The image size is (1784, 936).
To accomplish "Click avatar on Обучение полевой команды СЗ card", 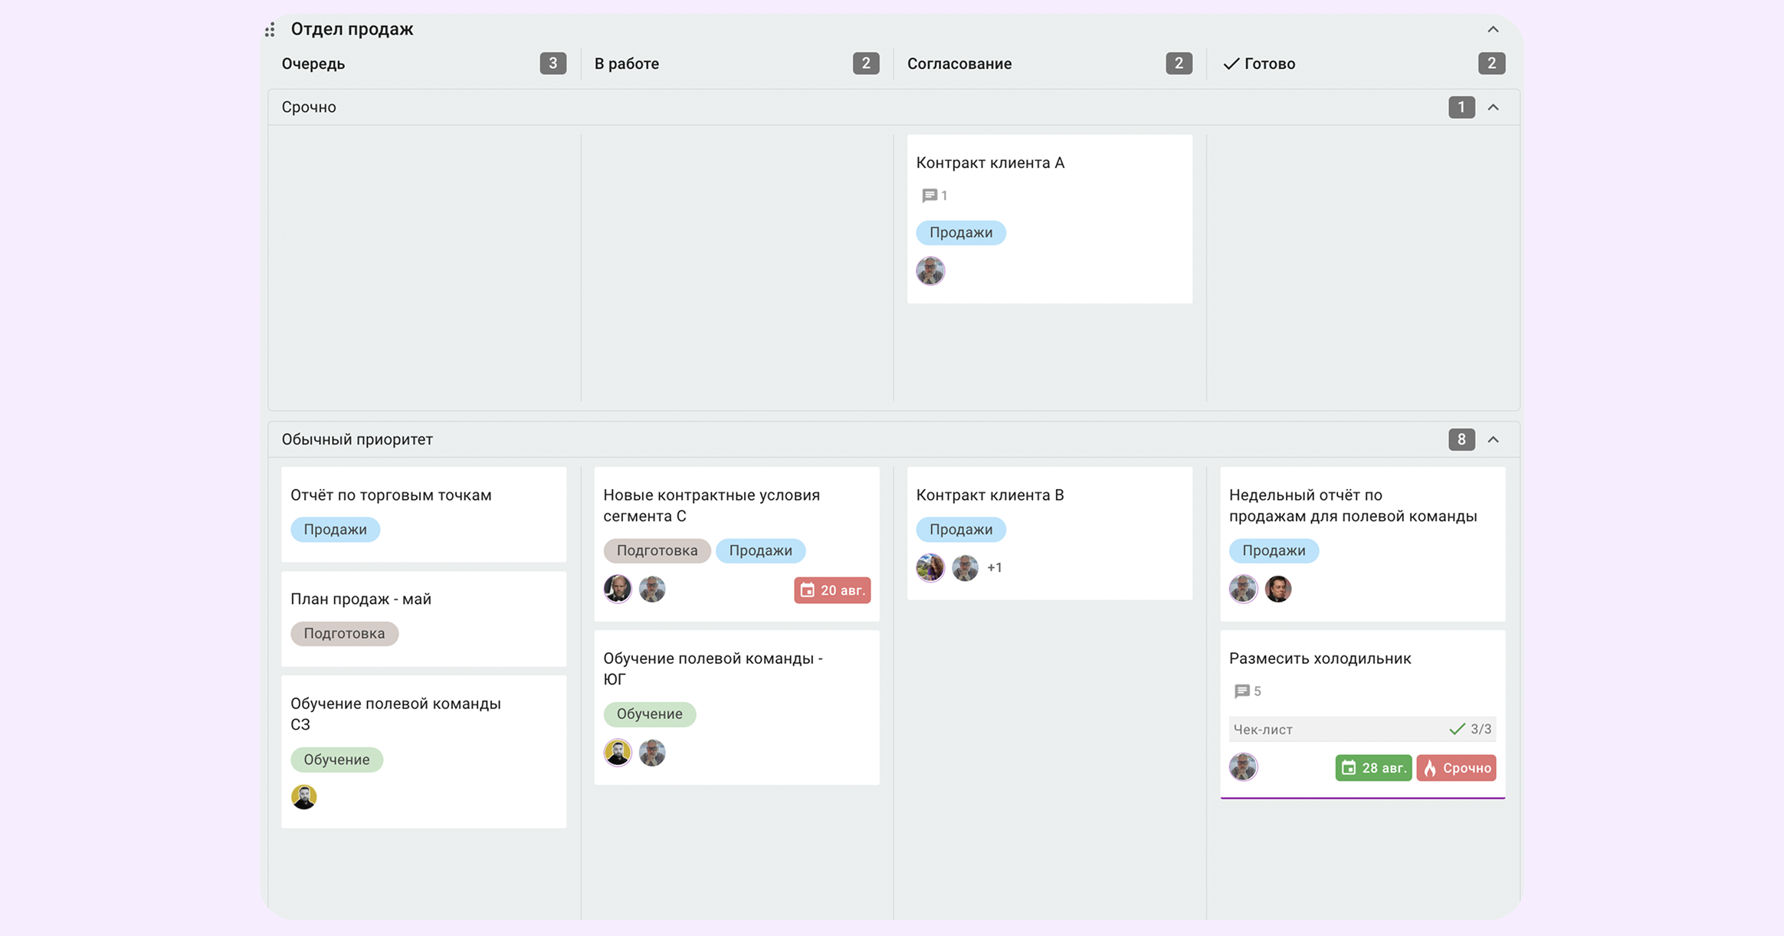I will tap(304, 797).
